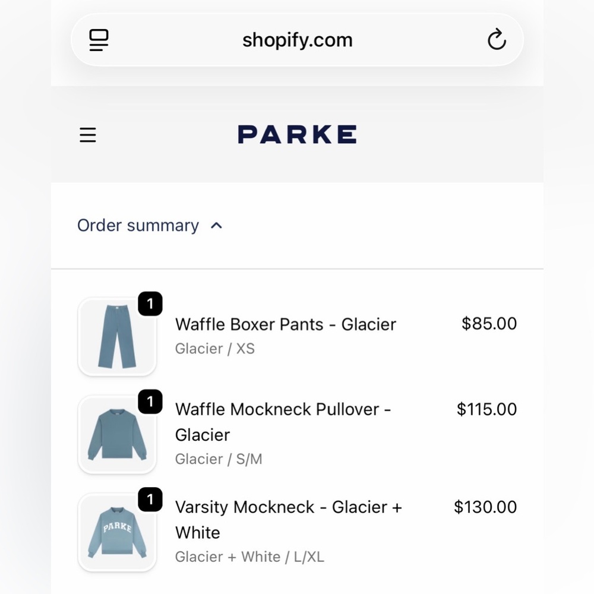The image size is (594, 594).
Task: Click the $115.00 price
Action: [x=486, y=409]
